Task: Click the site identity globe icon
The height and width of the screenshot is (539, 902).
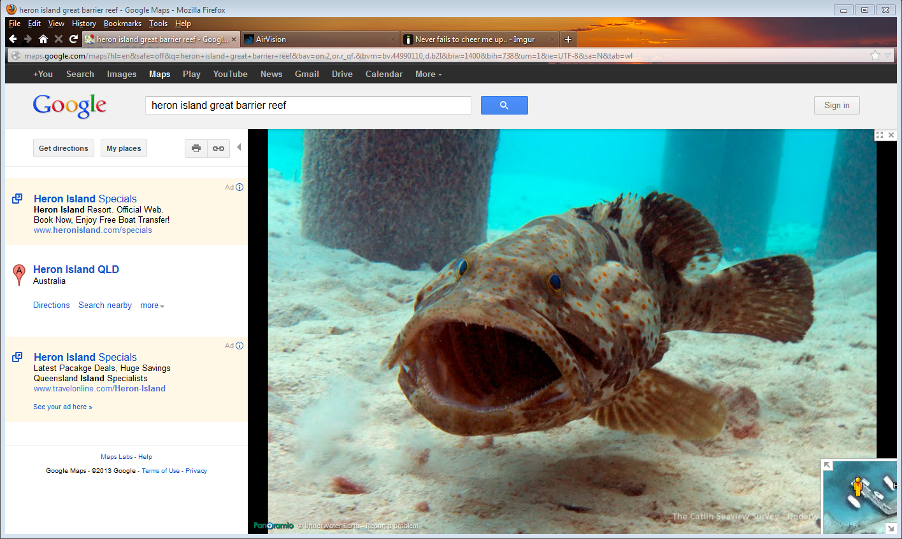Action: 16,55
